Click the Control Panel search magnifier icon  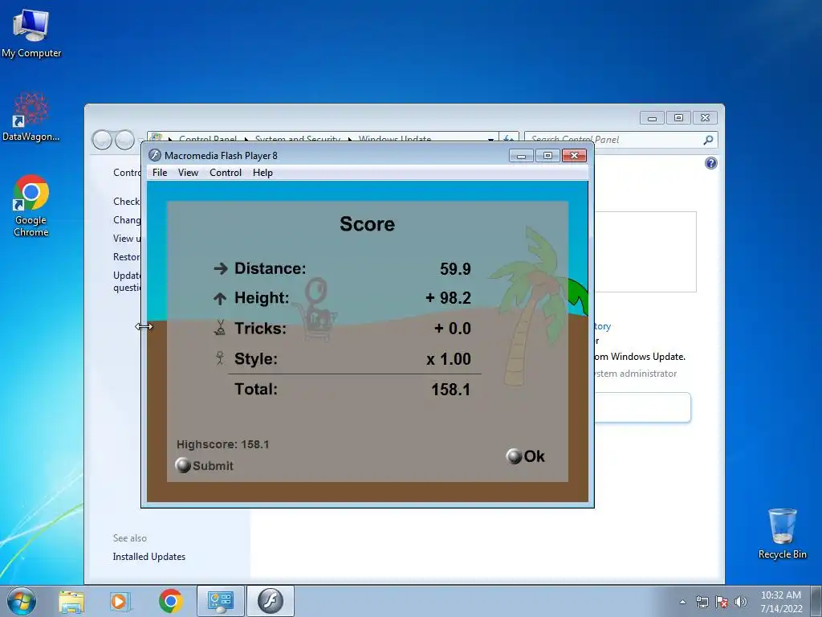click(x=708, y=140)
